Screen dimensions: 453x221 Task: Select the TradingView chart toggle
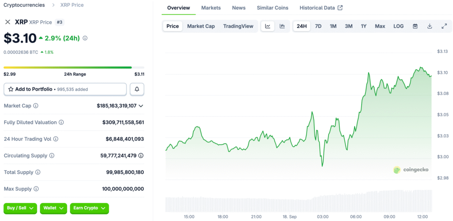click(238, 26)
